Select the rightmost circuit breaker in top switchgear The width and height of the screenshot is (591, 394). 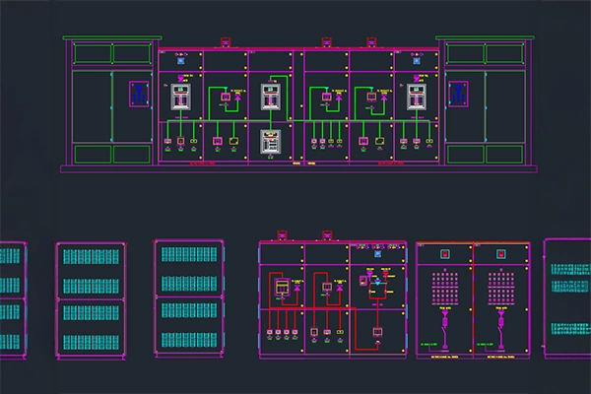click(x=415, y=97)
